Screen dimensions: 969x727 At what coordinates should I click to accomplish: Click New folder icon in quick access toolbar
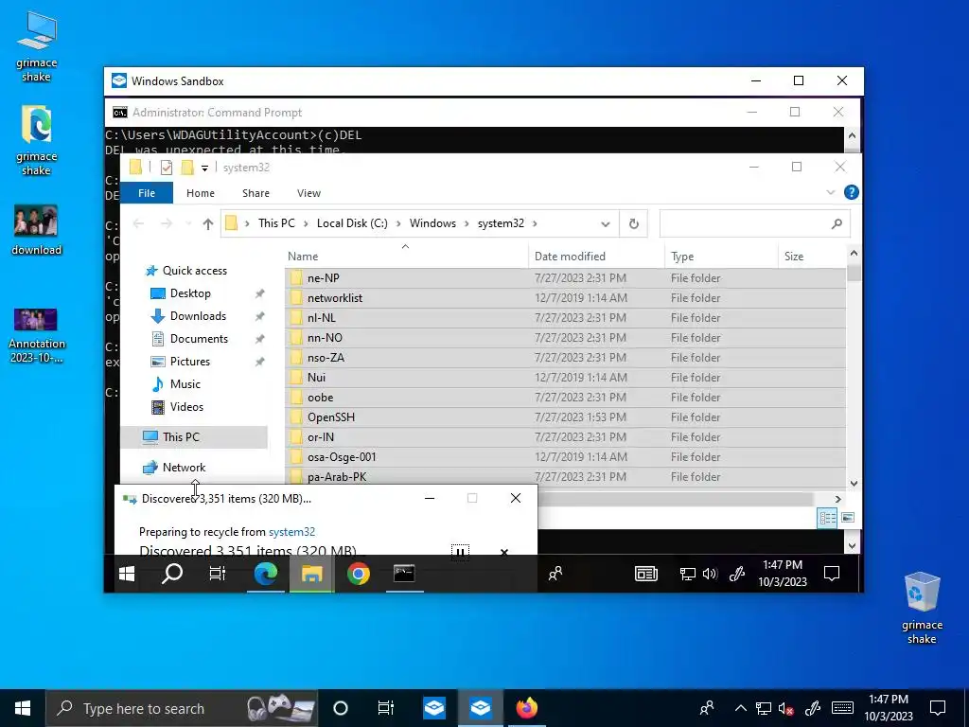(x=187, y=167)
